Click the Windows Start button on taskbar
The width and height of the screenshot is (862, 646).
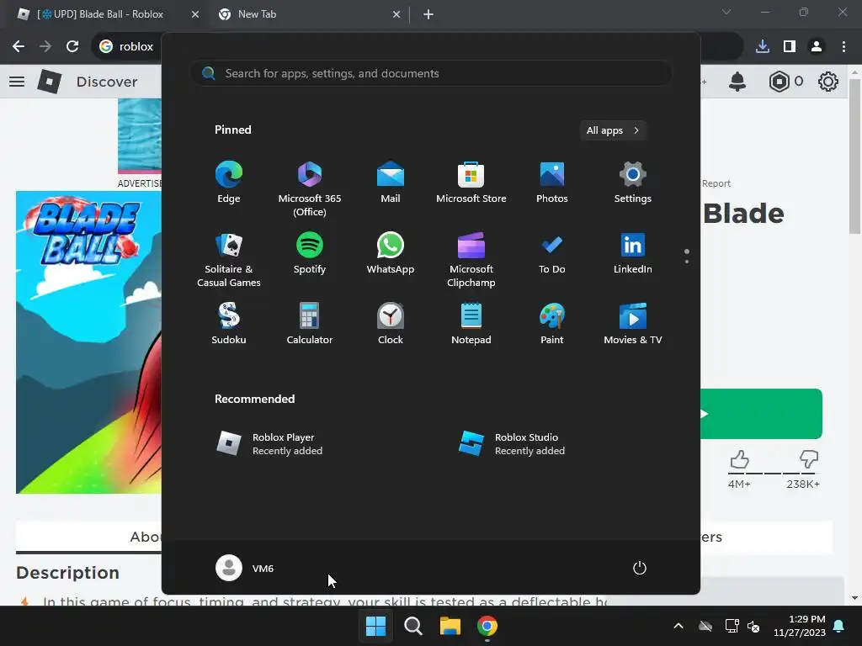[376, 626]
